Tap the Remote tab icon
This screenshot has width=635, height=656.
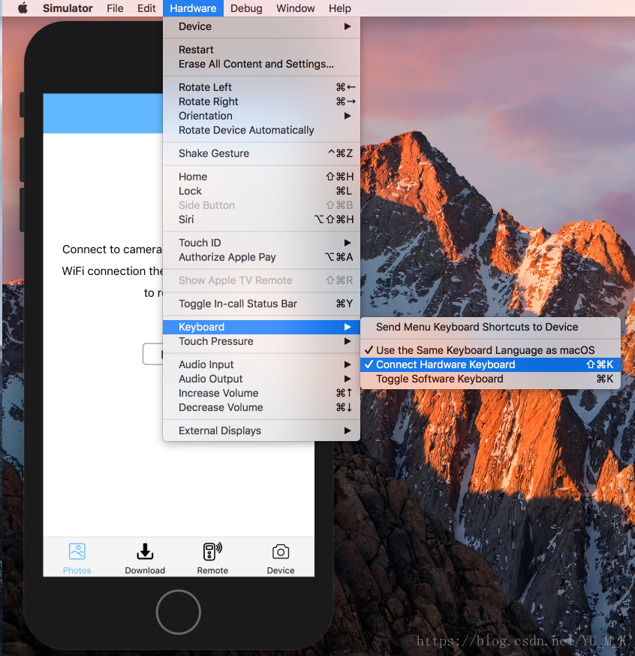[x=212, y=552]
